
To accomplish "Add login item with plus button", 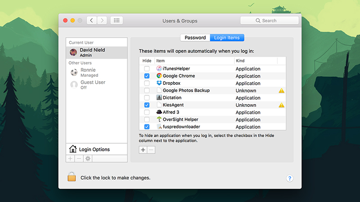I will click(x=143, y=150).
